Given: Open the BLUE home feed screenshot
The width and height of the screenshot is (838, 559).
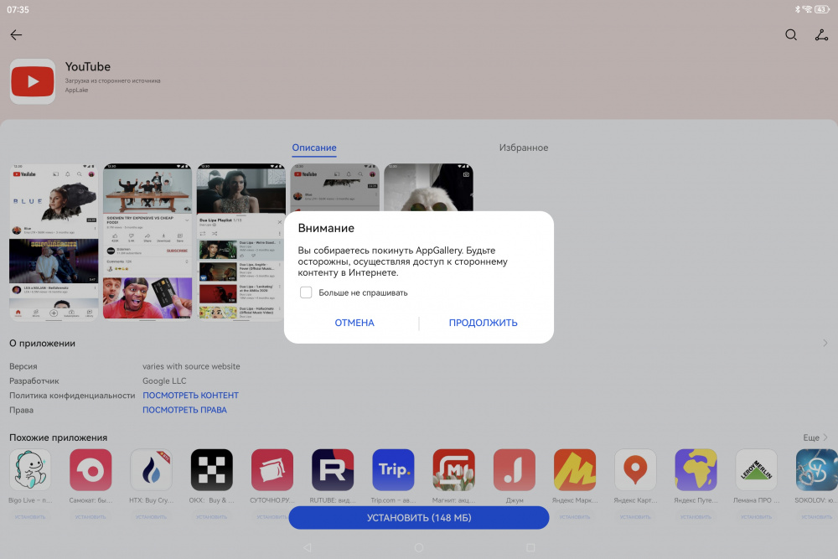Looking at the screenshot, I should pyautogui.click(x=54, y=241).
